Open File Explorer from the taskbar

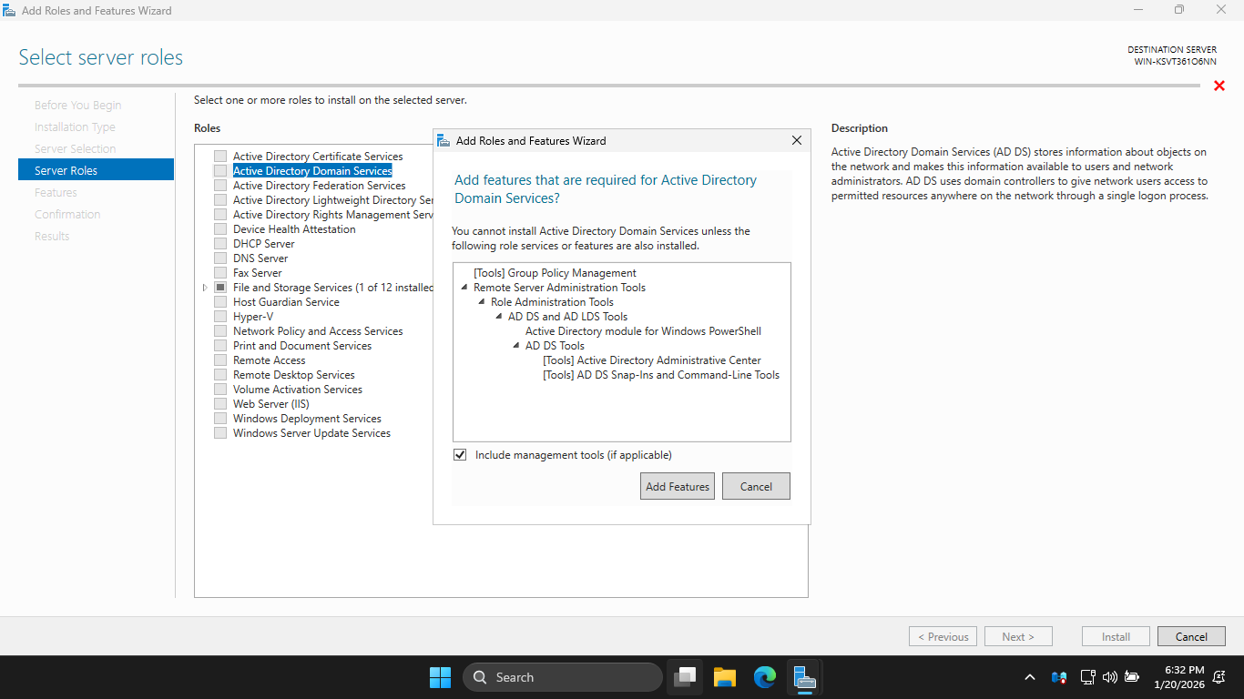pyautogui.click(x=725, y=677)
